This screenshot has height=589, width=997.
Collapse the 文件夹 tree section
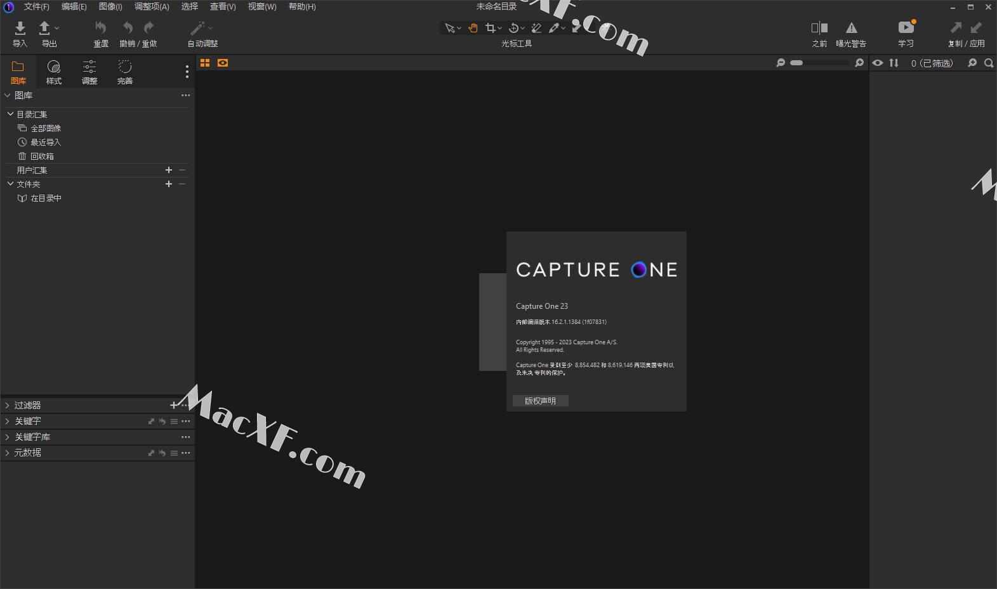point(10,184)
